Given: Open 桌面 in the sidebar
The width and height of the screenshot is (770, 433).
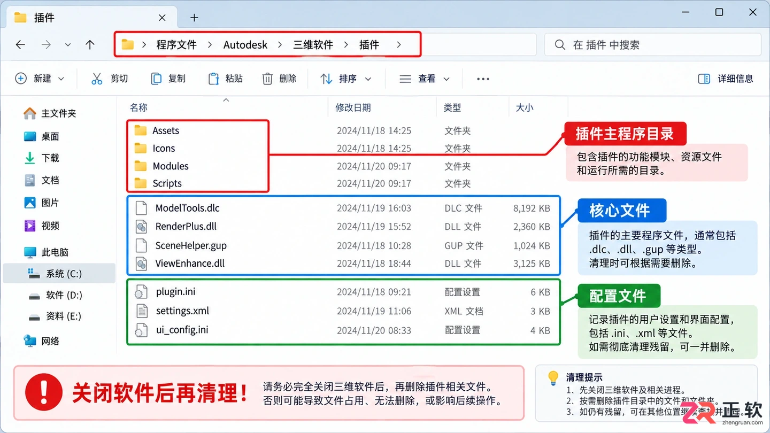Looking at the screenshot, I should pos(42,136).
